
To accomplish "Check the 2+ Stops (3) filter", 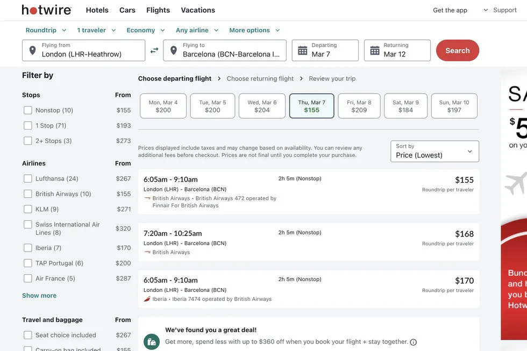I will pos(28,141).
